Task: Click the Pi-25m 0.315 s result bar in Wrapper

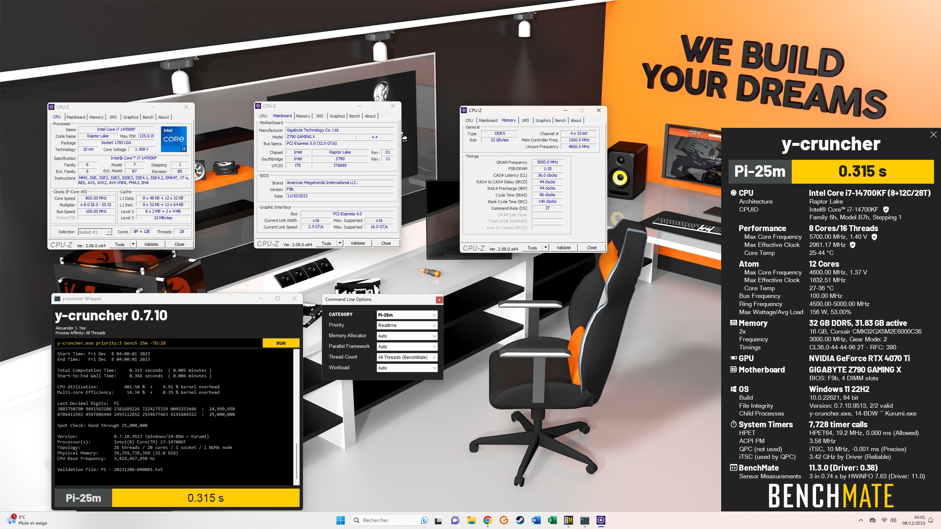Action: click(x=177, y=498)
